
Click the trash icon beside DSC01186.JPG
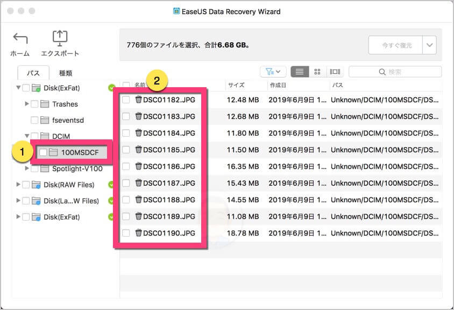(x=138, y=166)
